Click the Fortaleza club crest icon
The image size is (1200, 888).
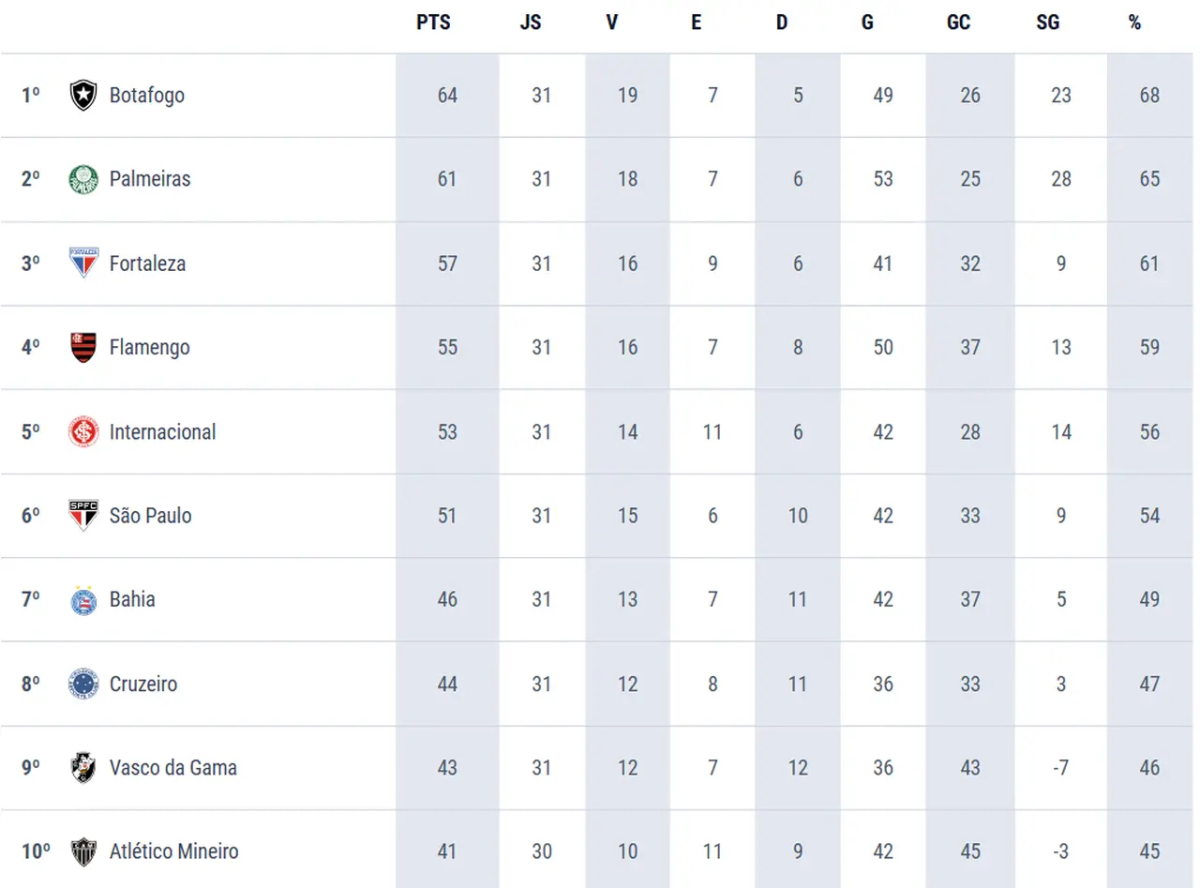tap(83, 263)
